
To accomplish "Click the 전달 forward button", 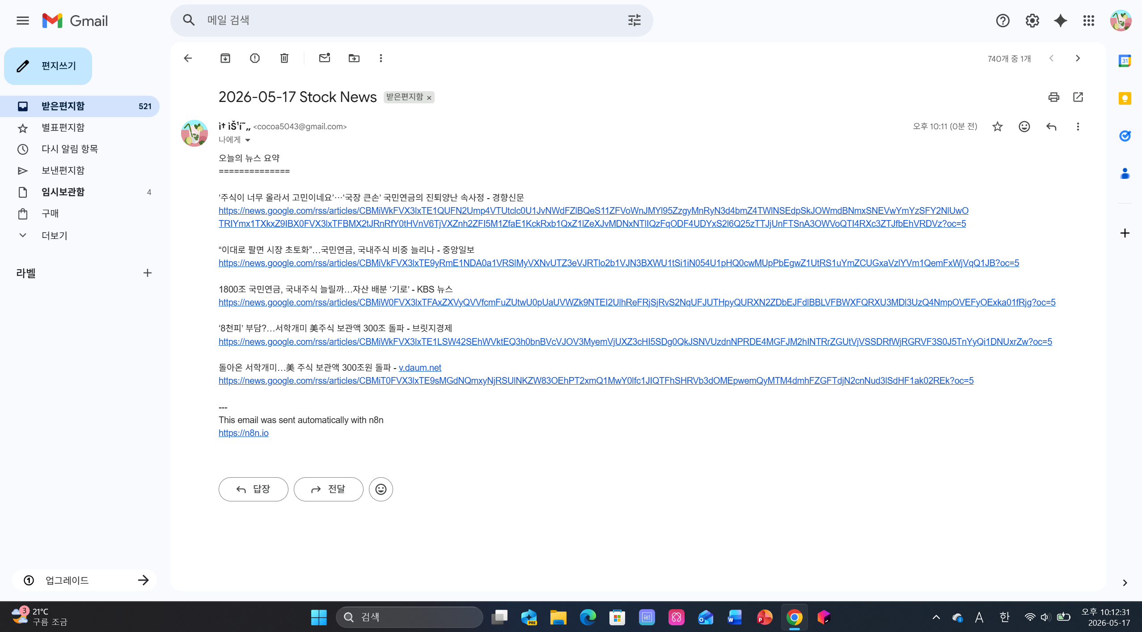I will click(x=329, y=489).
